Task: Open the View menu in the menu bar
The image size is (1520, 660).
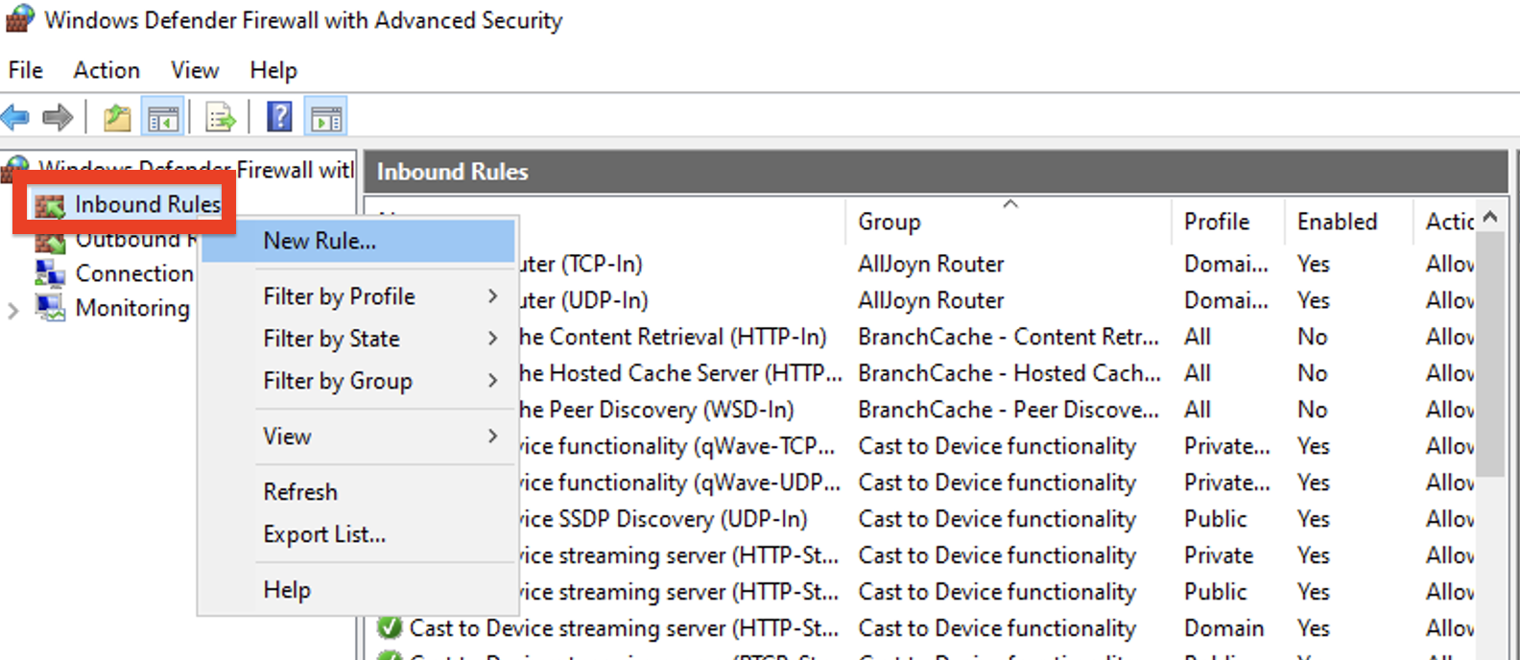Action: coord(195,70)
